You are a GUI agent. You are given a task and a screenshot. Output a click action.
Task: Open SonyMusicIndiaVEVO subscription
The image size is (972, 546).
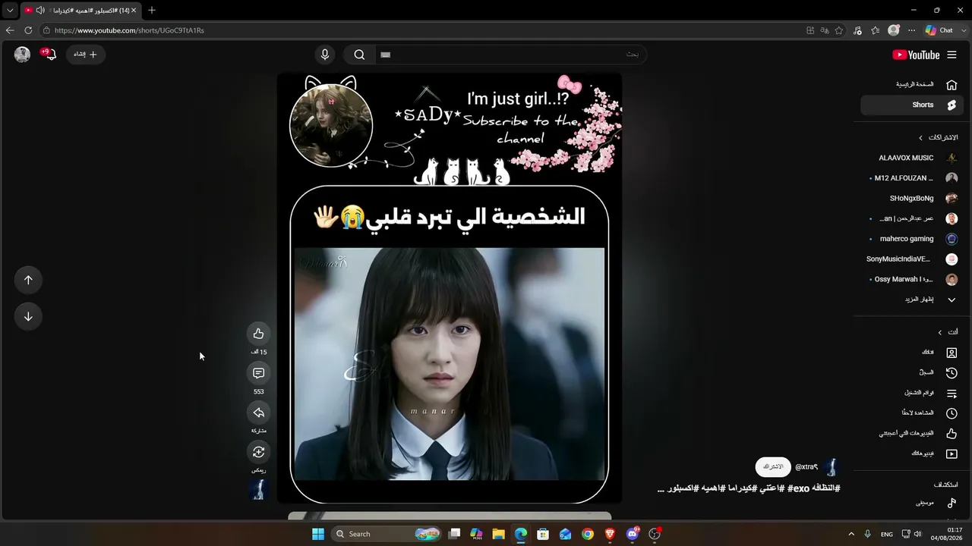(912, 259)
